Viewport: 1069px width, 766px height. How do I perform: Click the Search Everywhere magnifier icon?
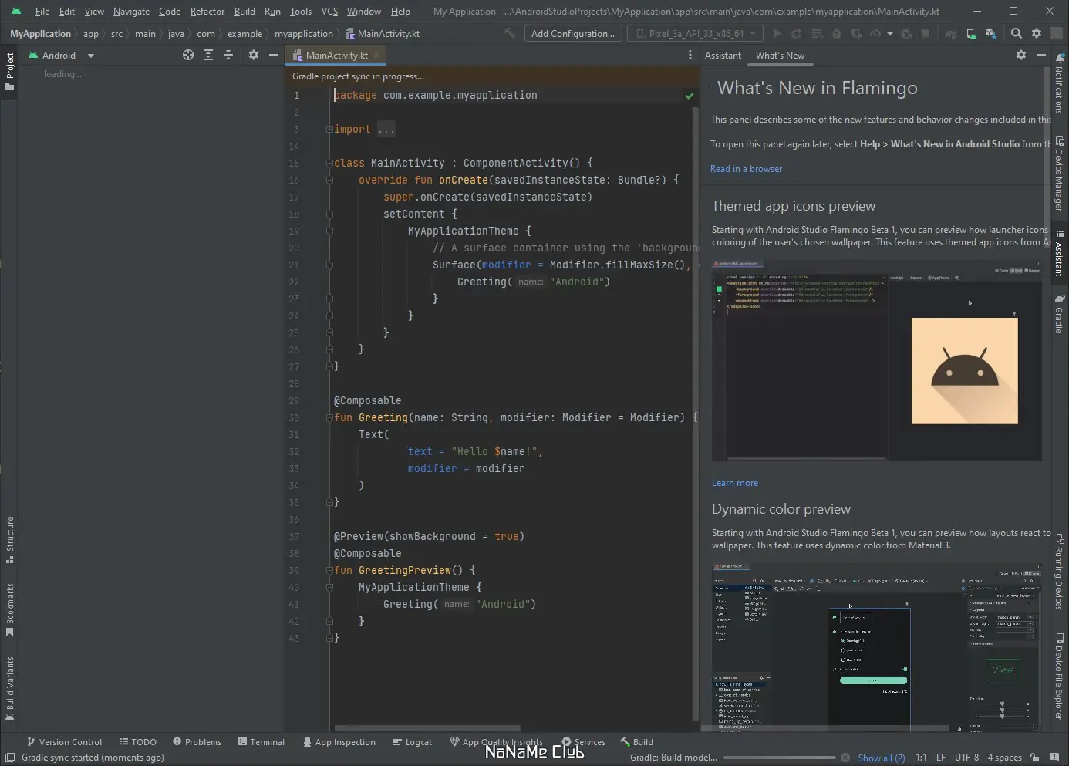[x=1017, y=33]
